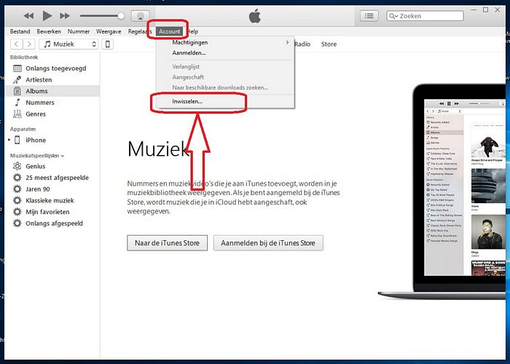Click the Genres guitar icon
Viewport: 510px width, 364px height.
click(x=17, y=114)
